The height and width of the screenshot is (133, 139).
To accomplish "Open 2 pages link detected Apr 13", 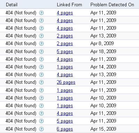I will 65,36.
